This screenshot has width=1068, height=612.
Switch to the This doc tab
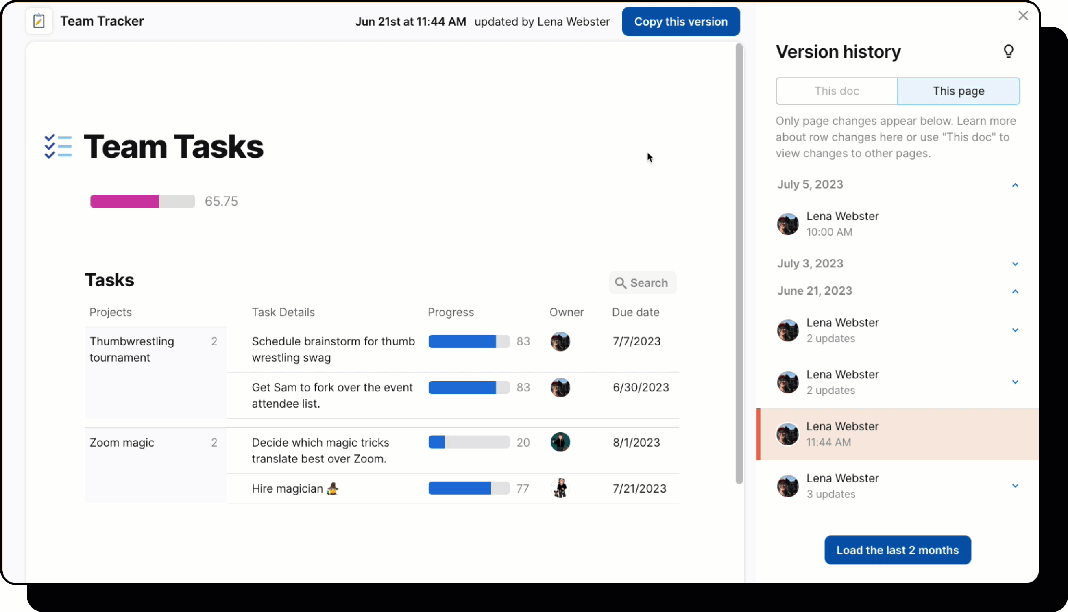[x=837, y=91]
